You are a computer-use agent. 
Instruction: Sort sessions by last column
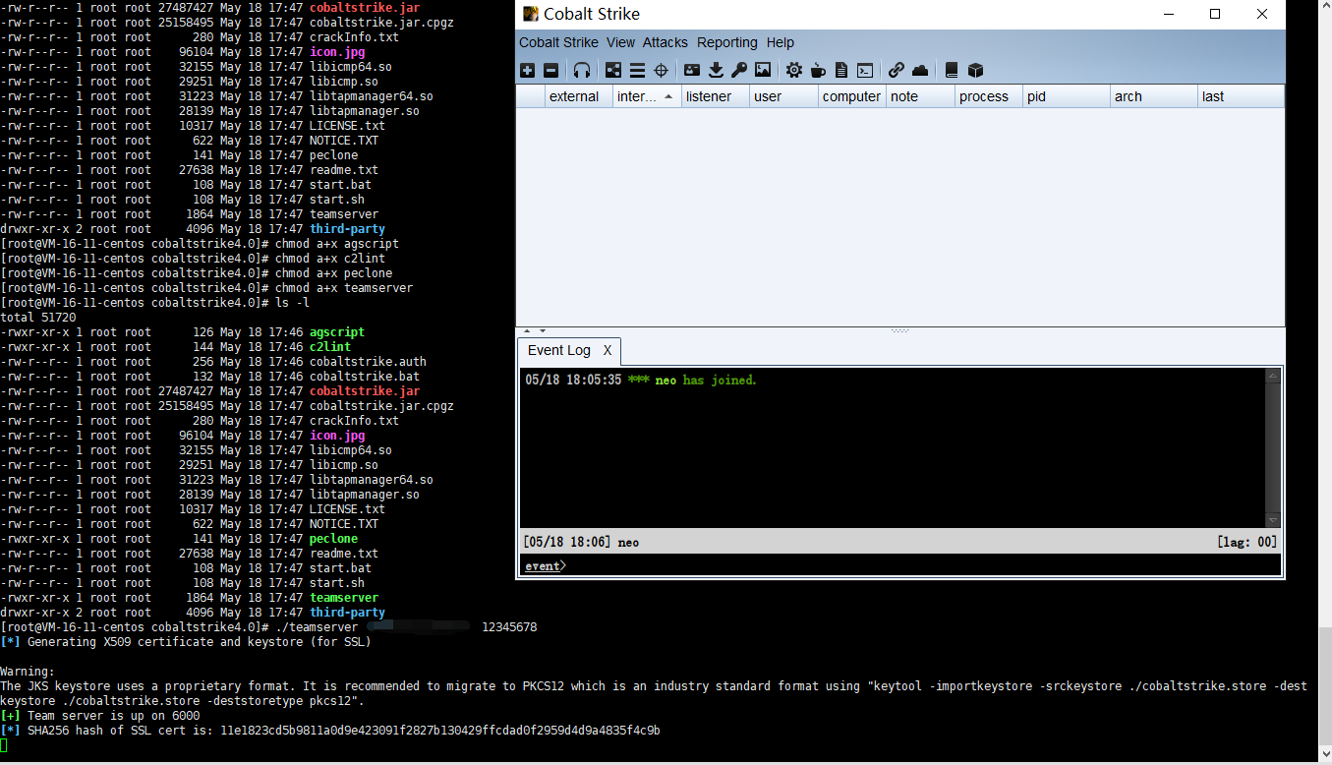pyautogui.click(x=1242, y=96)
